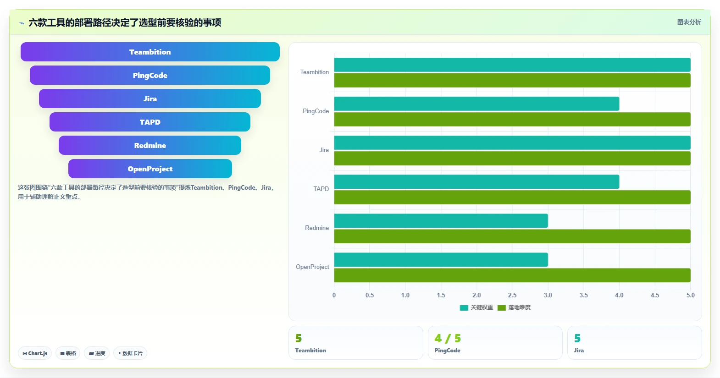Image resolution: width=720 pixels, height=378 pixels.
Task: Click the x-axis tick value 4.0
Action: tap(619, 295)
